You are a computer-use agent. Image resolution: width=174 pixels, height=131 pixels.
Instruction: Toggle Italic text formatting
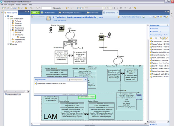tap(118, 8)
